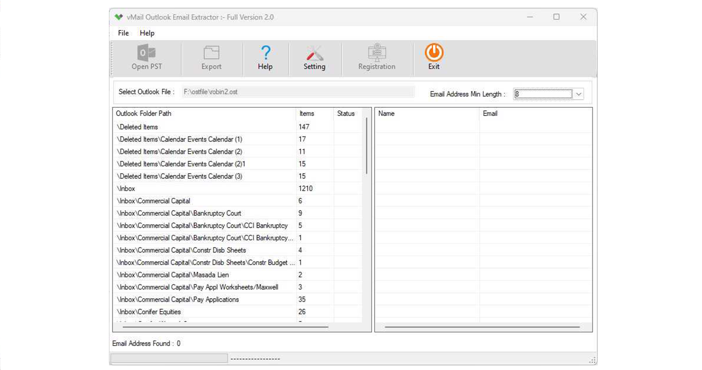The image size is (702, 370).
Task: Select the Deleted Items folder
Action: [x=137, y=127]
